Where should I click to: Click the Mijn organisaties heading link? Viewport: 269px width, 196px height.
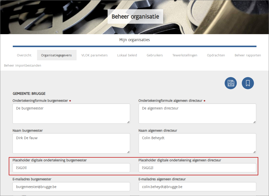click(134, 40)
